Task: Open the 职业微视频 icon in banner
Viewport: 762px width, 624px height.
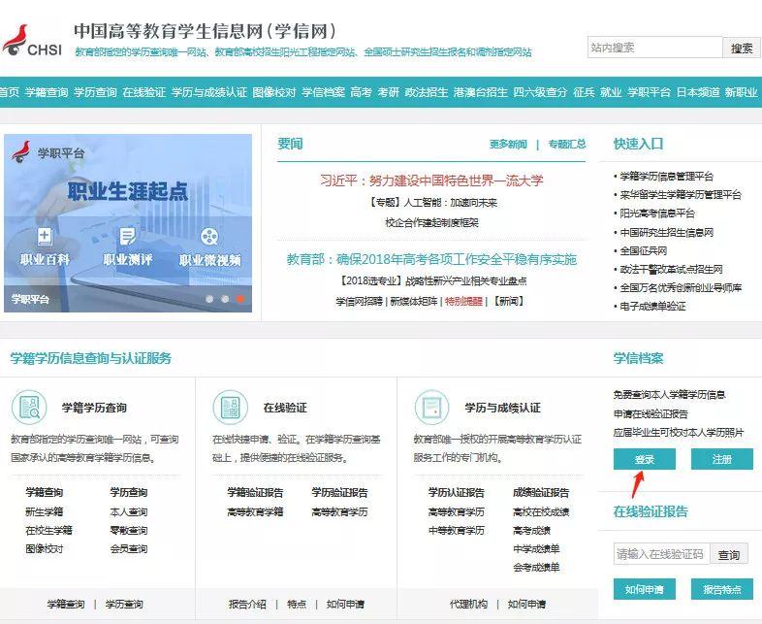Action: point(209,236)
